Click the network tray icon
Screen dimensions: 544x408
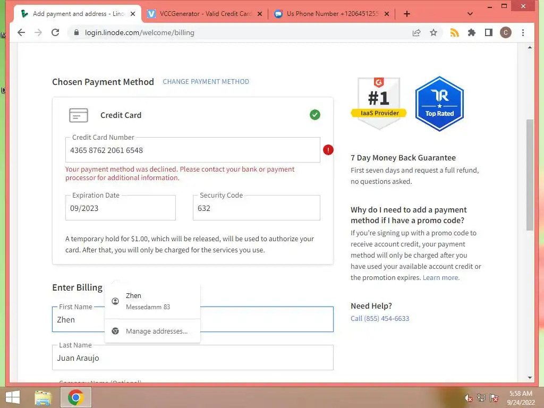(x=481, y=398)
